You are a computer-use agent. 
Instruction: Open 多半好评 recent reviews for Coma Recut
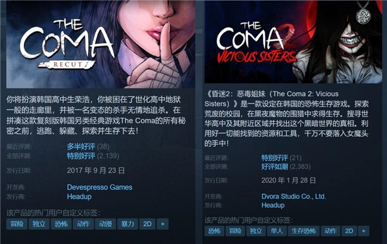point(81,146)
